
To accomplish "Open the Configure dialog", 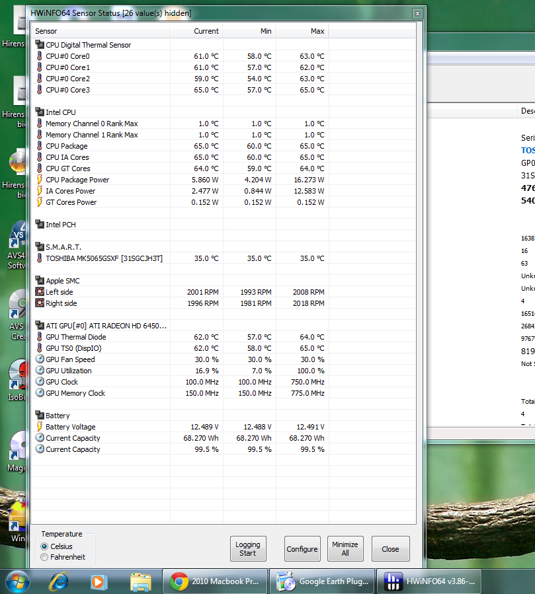I will pyautogui.click(x=302, y=548).
